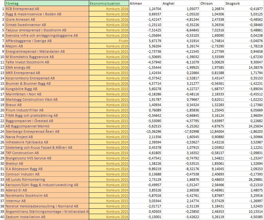Click Energientrepenad i Mälardalen AB cell

pos(47,51)
